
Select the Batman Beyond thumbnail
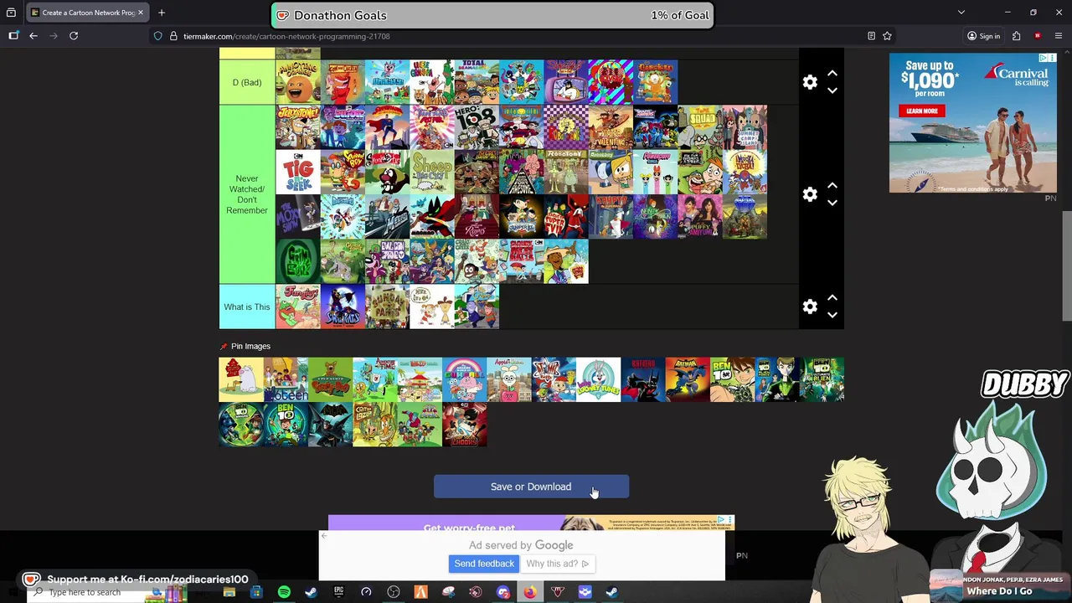click(x=643, y=379)
